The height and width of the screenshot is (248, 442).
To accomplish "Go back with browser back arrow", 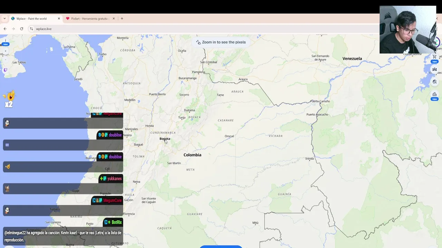I will pos(5,29).
